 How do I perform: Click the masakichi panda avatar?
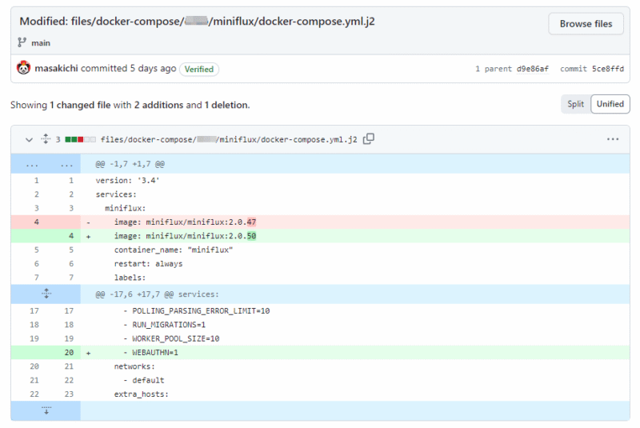tap(23, 69)
